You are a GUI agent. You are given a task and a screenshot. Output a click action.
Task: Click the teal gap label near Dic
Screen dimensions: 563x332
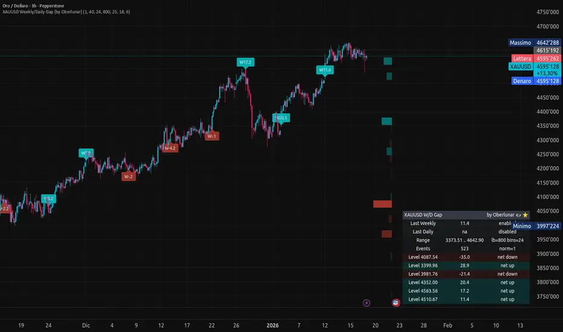point(86,153)
